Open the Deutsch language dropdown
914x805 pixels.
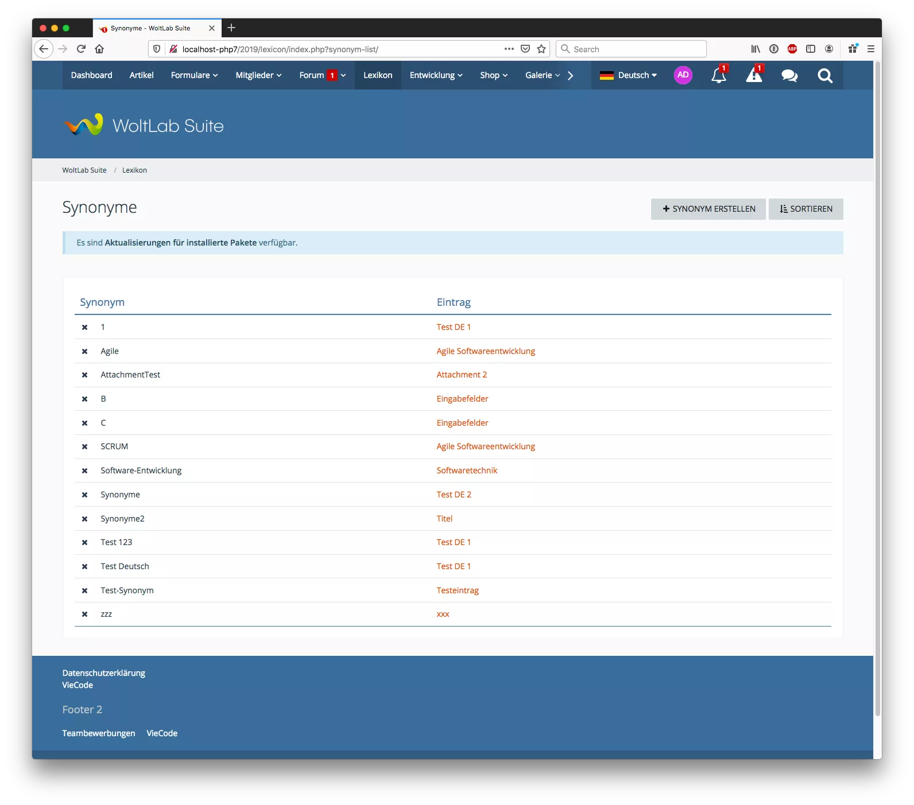click(x=629, y=75)
